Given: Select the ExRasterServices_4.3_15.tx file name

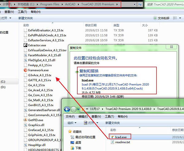Looking at the screenshot, I should pos(46,40).
